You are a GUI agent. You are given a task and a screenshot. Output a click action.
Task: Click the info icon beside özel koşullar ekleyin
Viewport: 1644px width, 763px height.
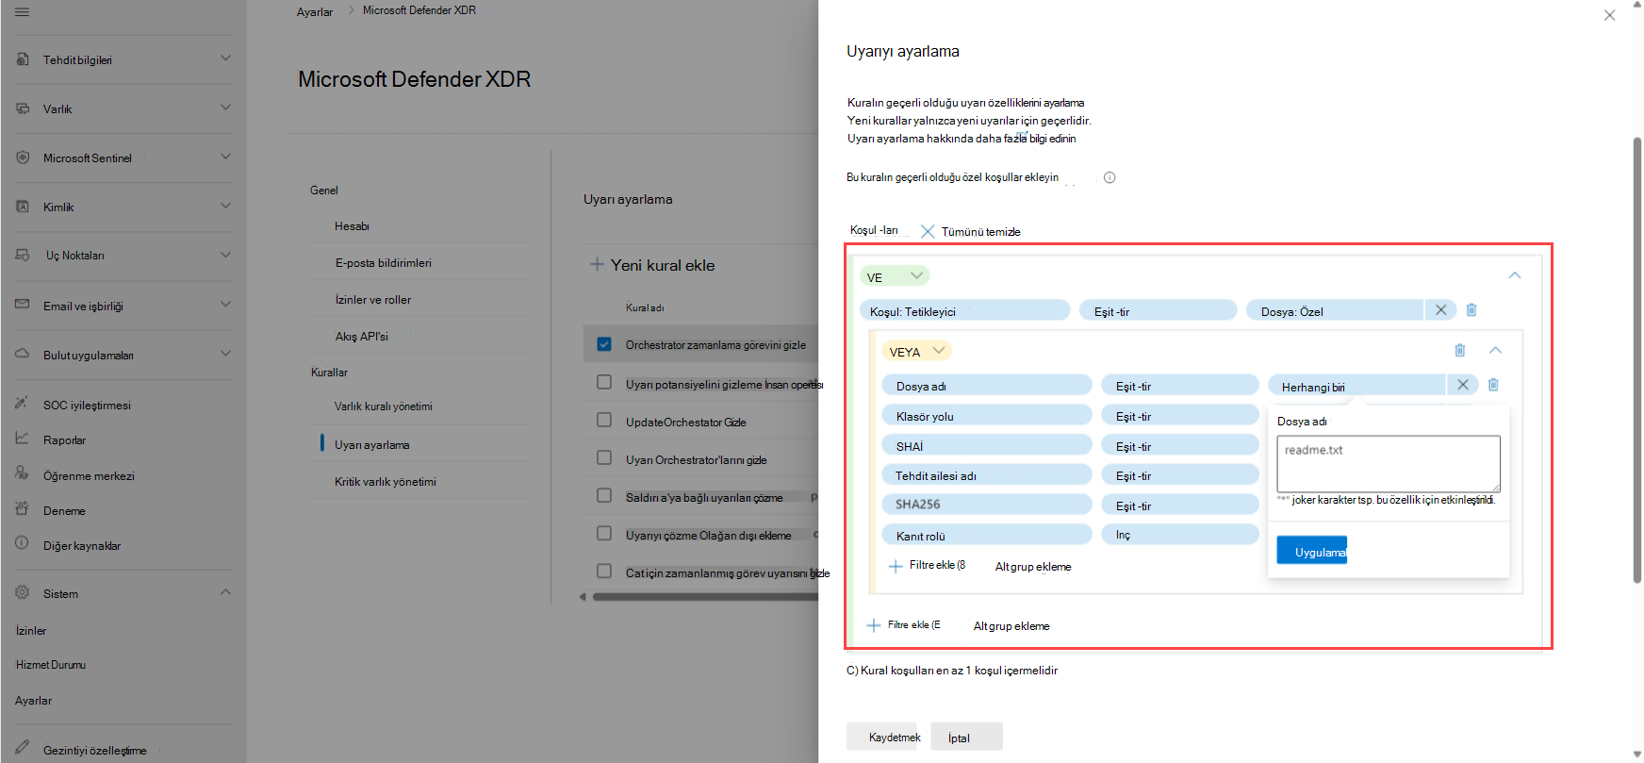(x=1110, y=177)
